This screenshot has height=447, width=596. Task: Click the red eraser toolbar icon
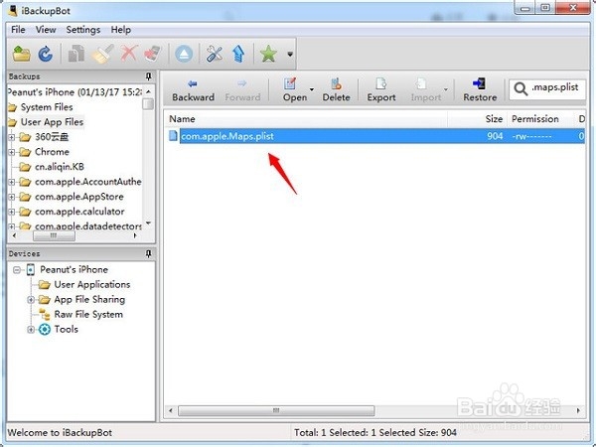click(152, 54)
